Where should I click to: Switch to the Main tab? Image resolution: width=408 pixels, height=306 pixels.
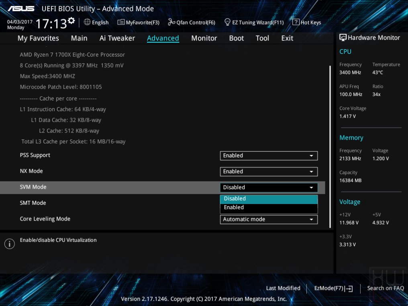click(79, 38)
